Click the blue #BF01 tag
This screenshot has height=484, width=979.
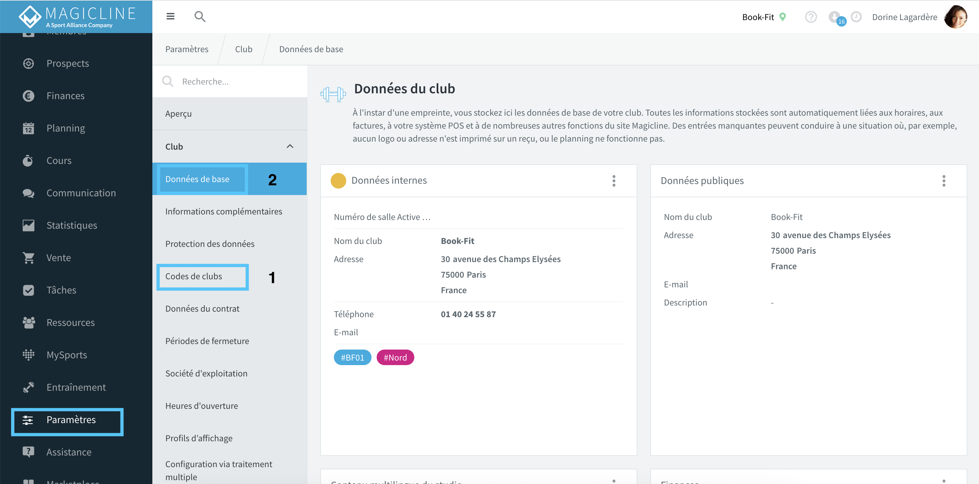[352, 357]
